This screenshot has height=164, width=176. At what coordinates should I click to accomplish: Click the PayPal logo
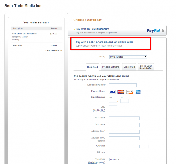coord(153,31)
